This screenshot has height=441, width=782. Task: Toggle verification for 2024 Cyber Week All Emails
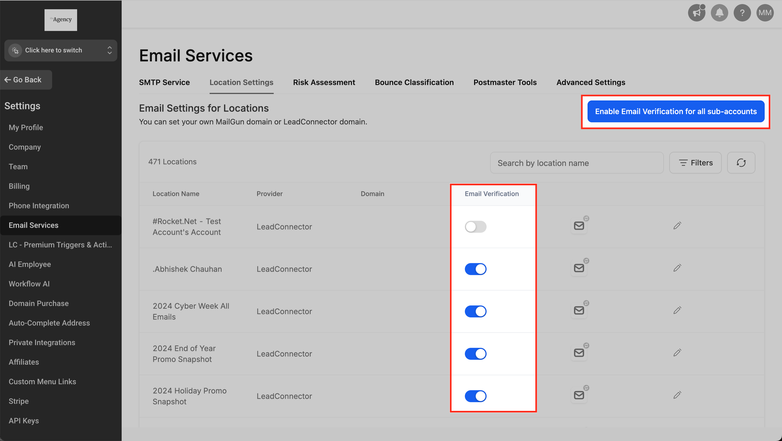coord(475,311)
